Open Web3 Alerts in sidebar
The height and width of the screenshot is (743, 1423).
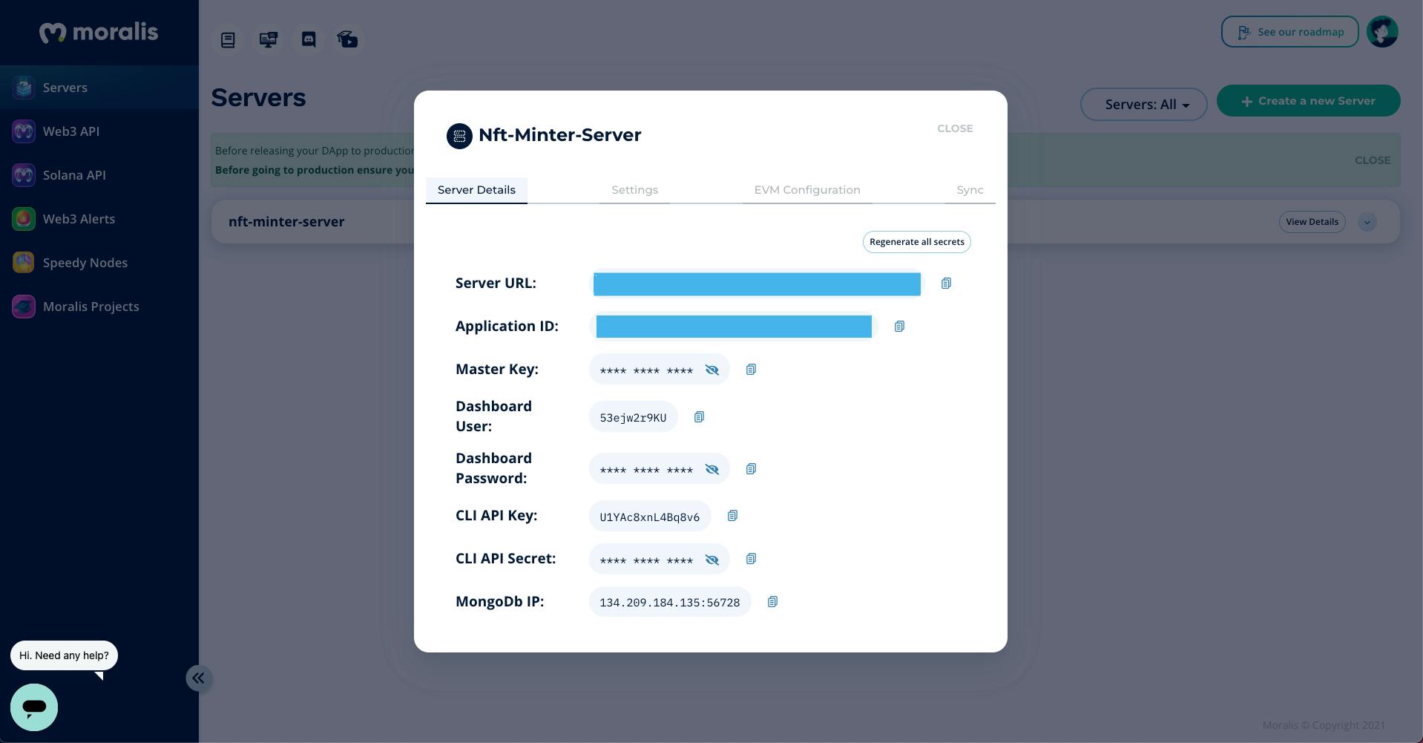coord(99,219)
